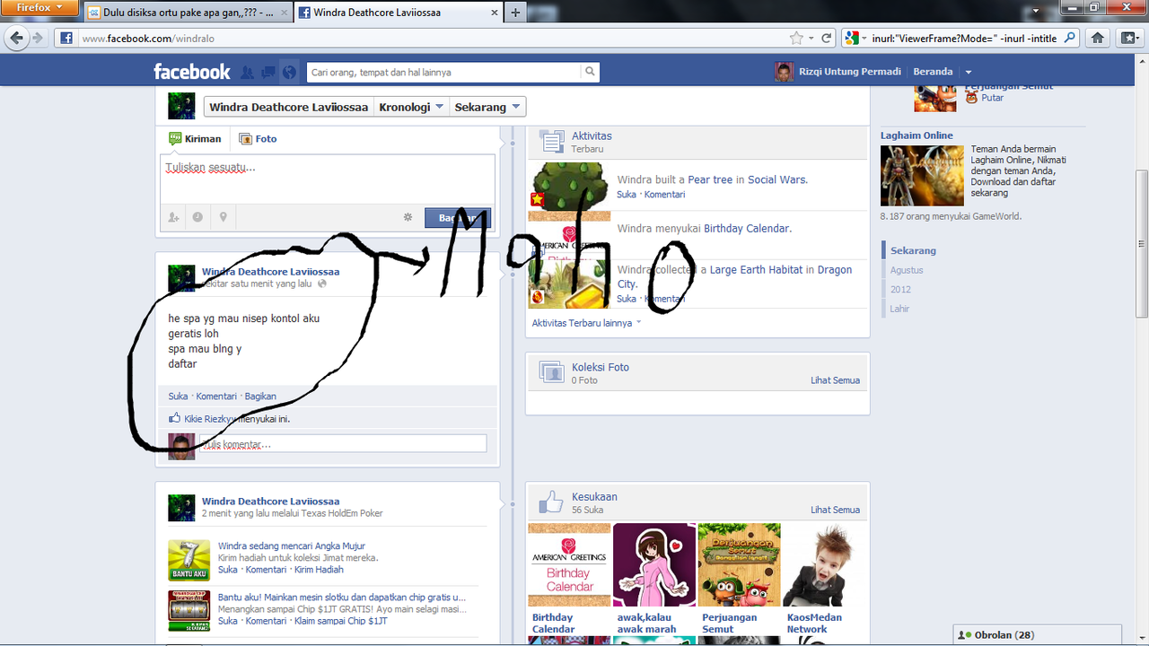Select Kiriman composer tab

point(195,139)
